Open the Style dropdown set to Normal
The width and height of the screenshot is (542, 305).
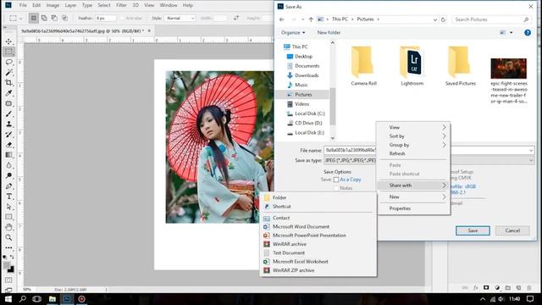180,18
